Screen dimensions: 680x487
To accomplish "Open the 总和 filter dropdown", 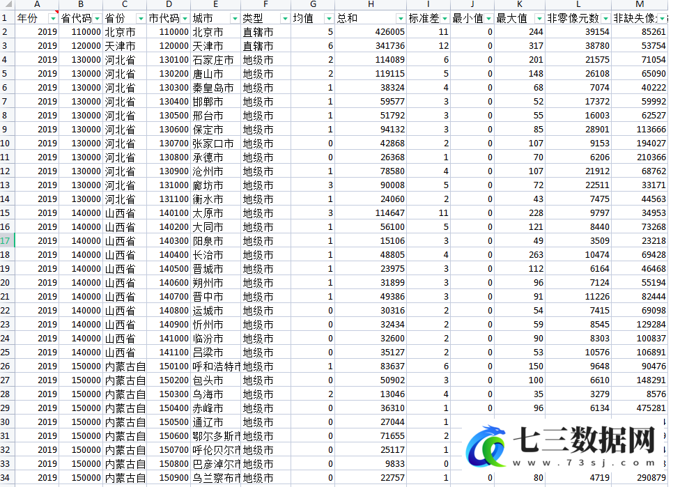I will 401,19.
